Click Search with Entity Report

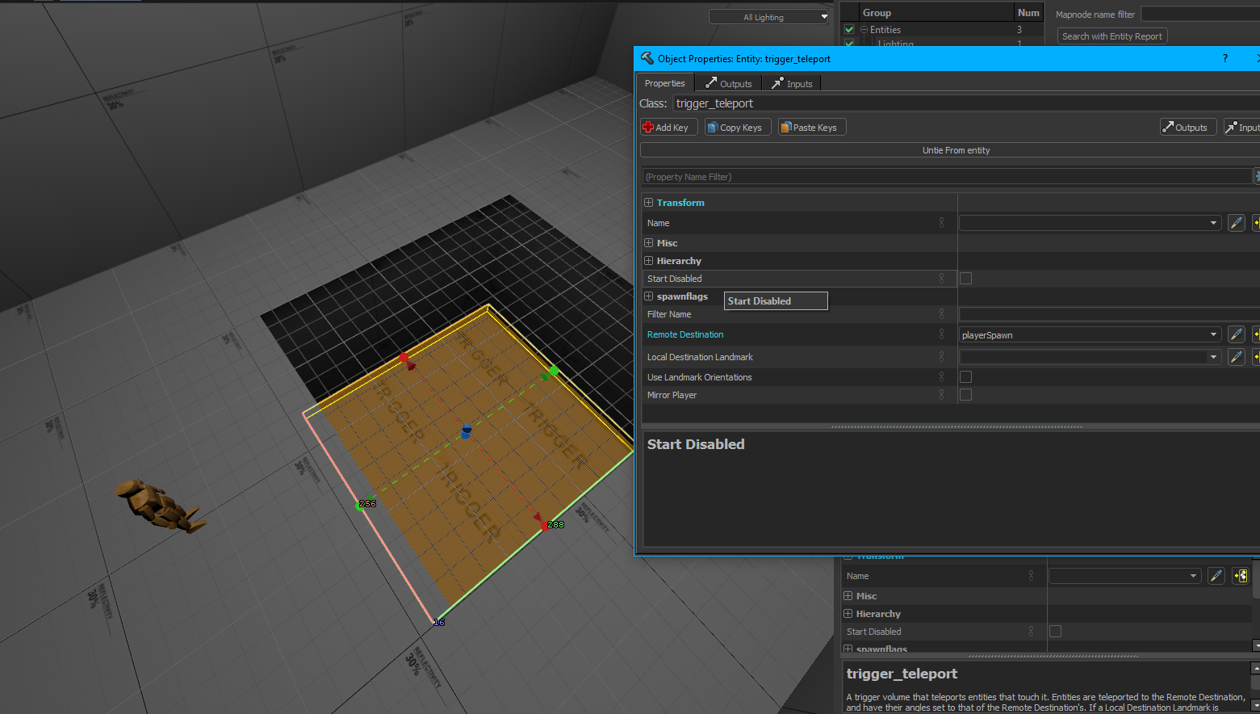(1111, 36)
